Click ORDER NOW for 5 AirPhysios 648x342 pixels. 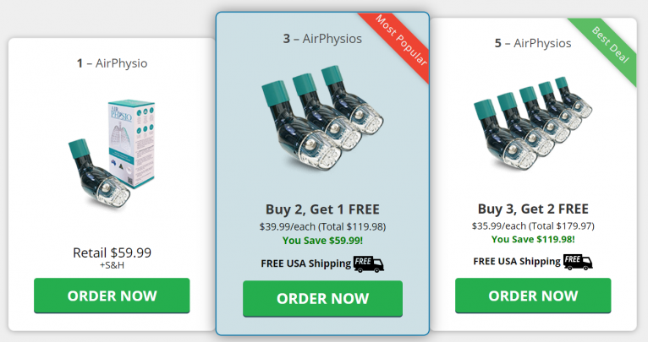[533, 296]
